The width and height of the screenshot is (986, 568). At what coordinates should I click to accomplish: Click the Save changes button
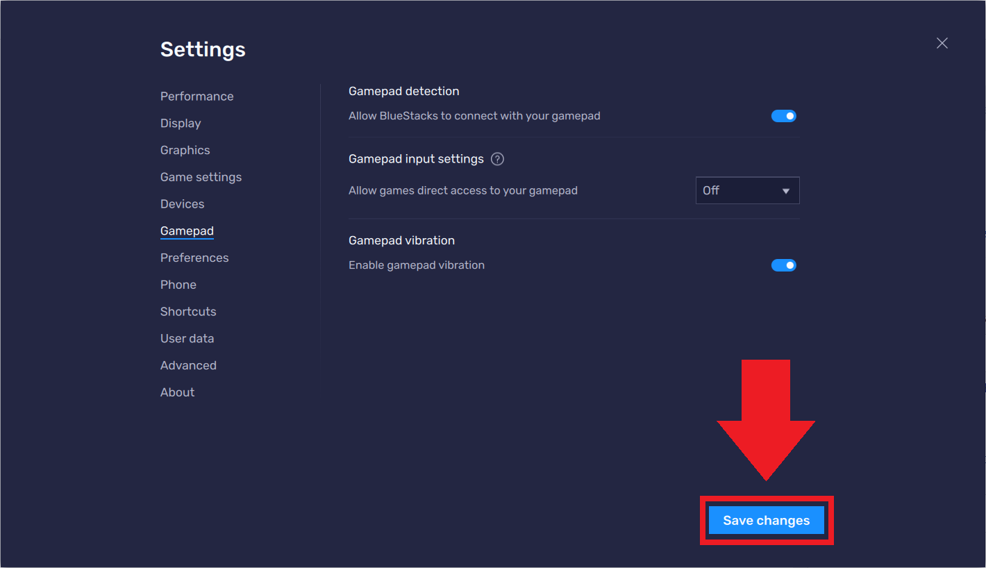[x=767, y=521]
